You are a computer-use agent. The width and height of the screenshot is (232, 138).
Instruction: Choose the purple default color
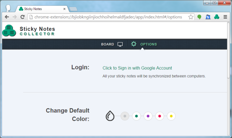[148, 116]
